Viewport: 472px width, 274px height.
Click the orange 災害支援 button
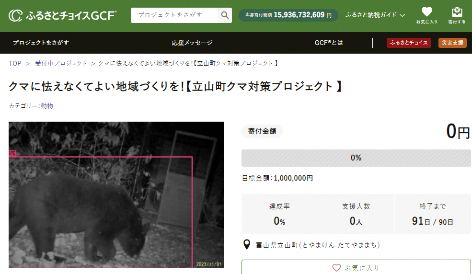click(452, 43)
